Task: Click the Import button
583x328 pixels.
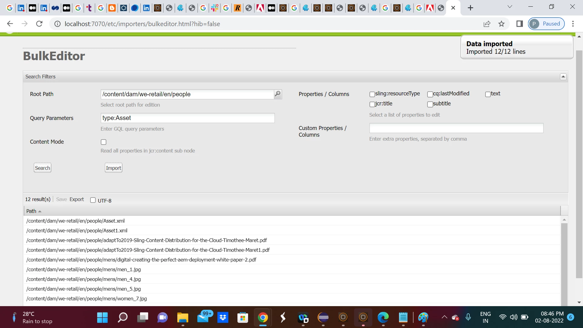Action: click(x=114, y=168)
